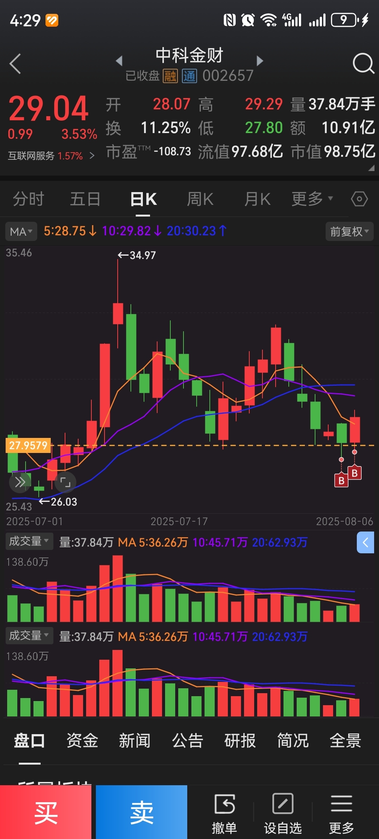Open the 更多 chart period dropdown
379x839 pixels.
(312, 199)
